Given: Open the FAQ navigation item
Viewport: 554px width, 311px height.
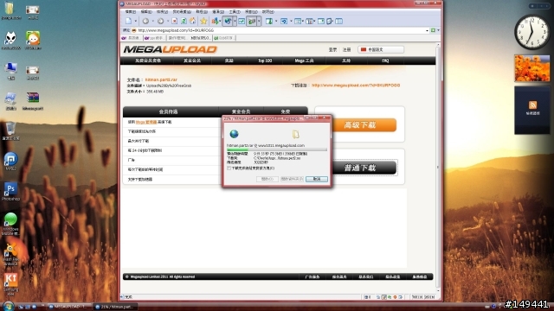Looking at the screenshot, I should click(385, 60).
